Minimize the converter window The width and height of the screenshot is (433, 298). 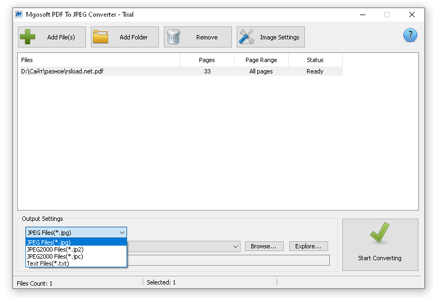click(x=363, y=15)
